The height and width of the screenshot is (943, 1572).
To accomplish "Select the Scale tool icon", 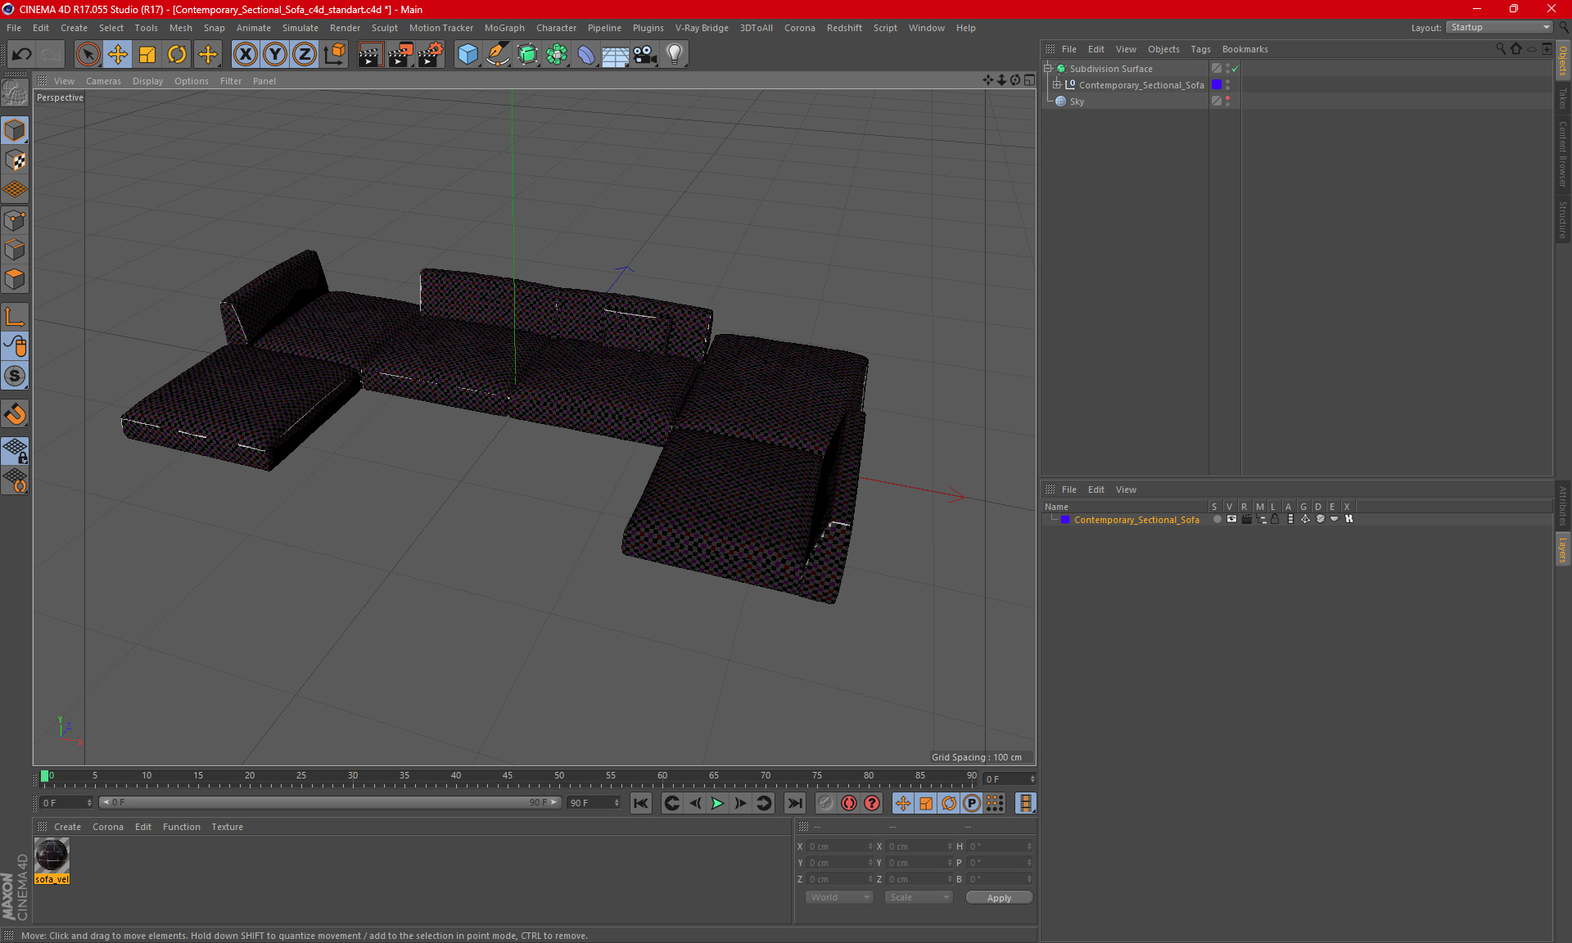I will coord(147,55).
